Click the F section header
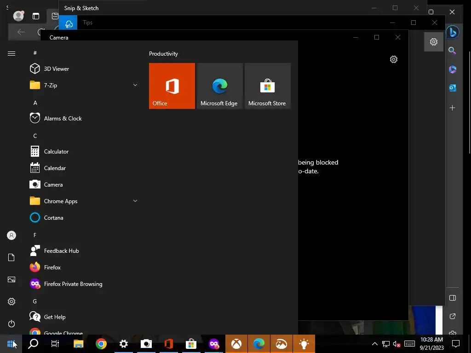The width and height of the screenshot is (471, 353). click(x=35, y=235)
